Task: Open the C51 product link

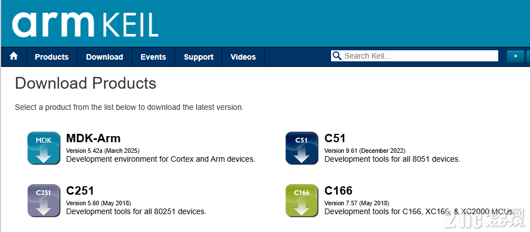Action: point(335,138)
